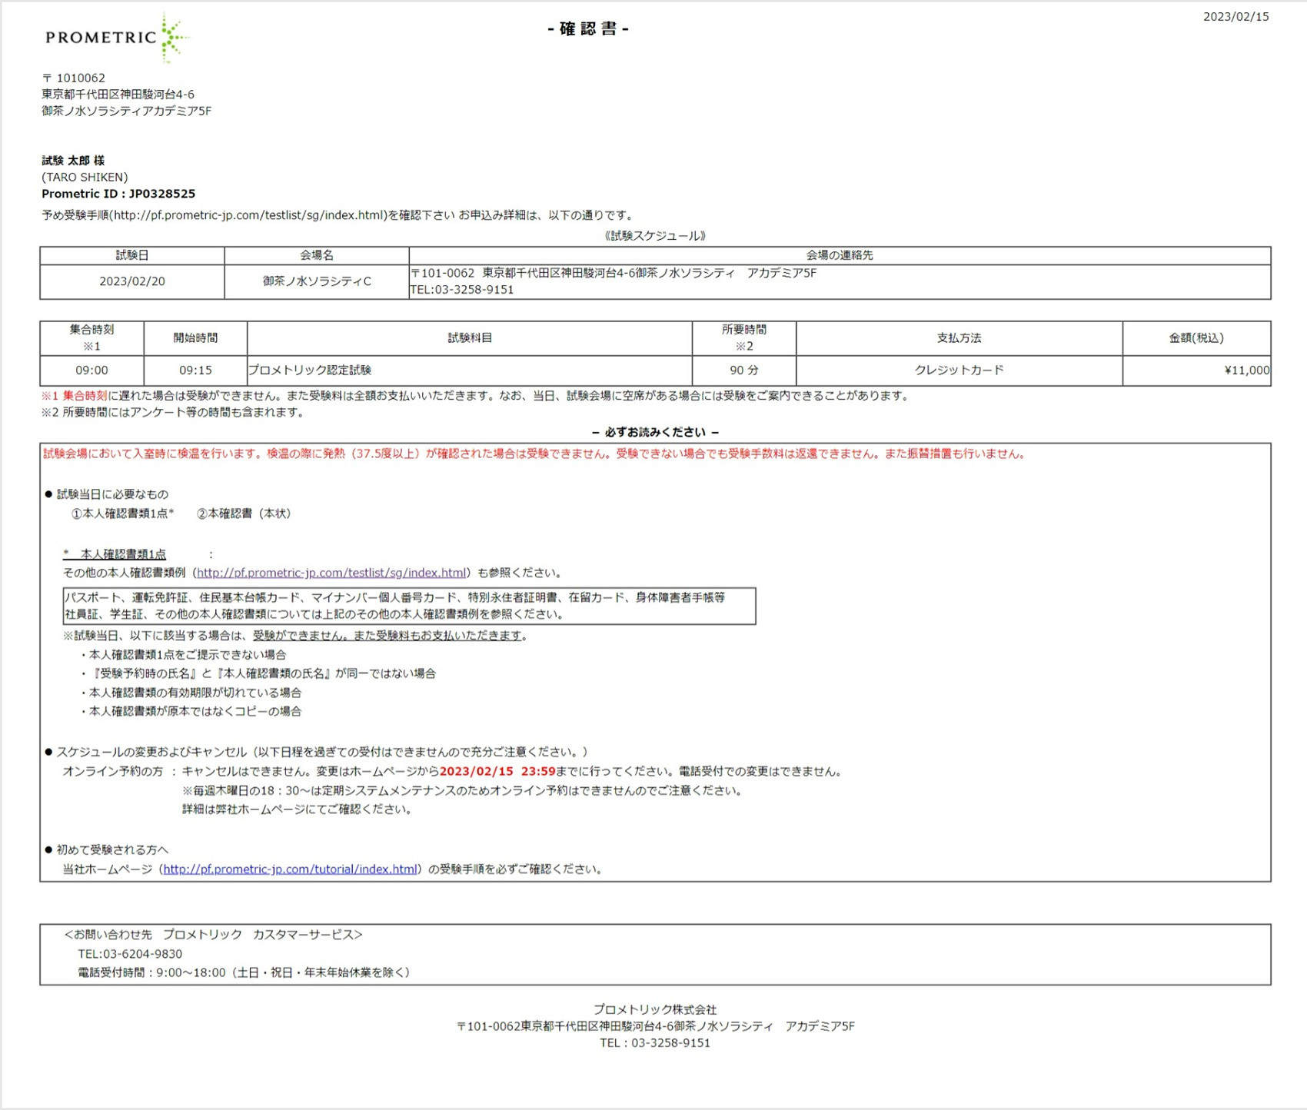
Task: Click the title 確認書
Action: (x=588, y=29)
